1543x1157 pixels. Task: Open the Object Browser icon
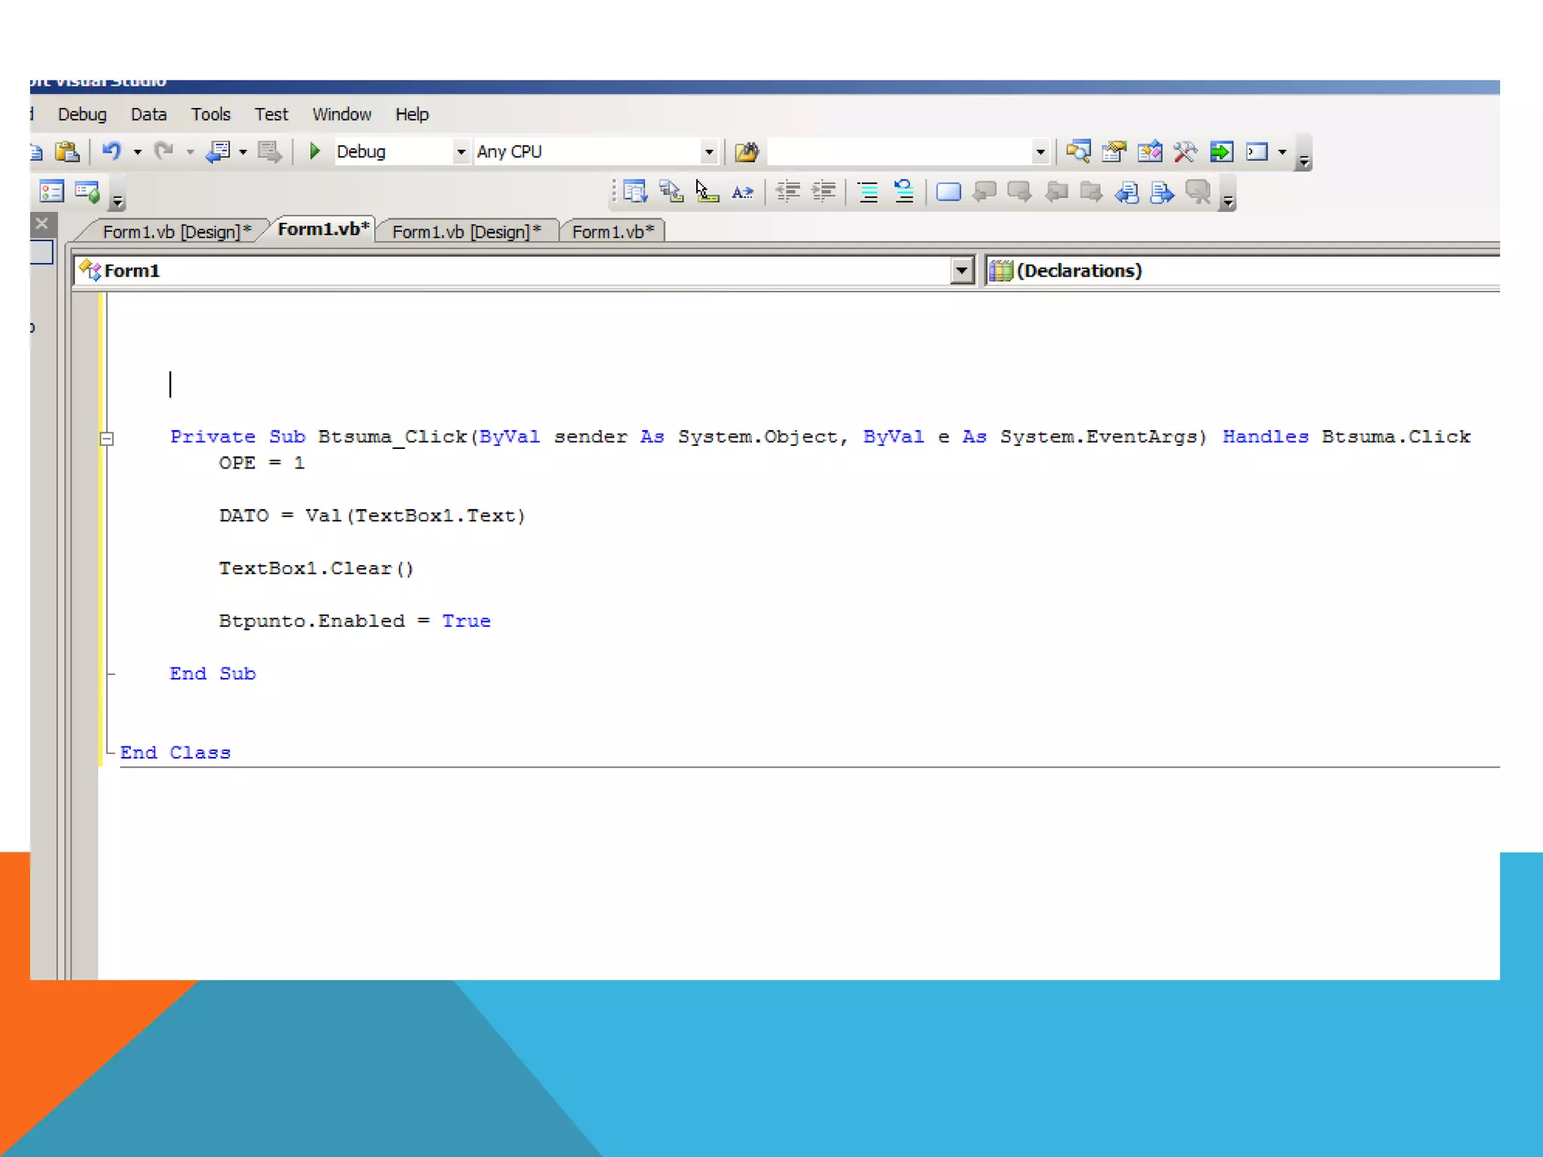click(1150, 152)
